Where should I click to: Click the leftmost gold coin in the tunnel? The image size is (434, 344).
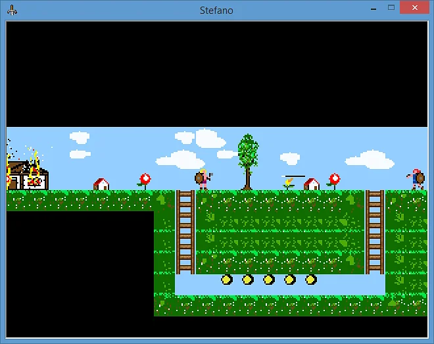click(227, 280)
